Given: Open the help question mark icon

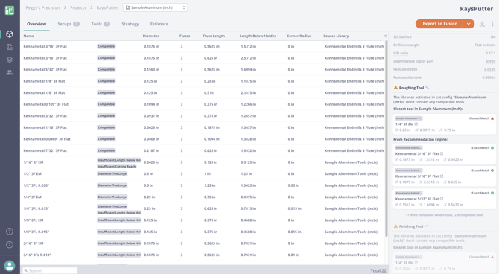Looking at the screenshot, I should (x=10, y=232).
